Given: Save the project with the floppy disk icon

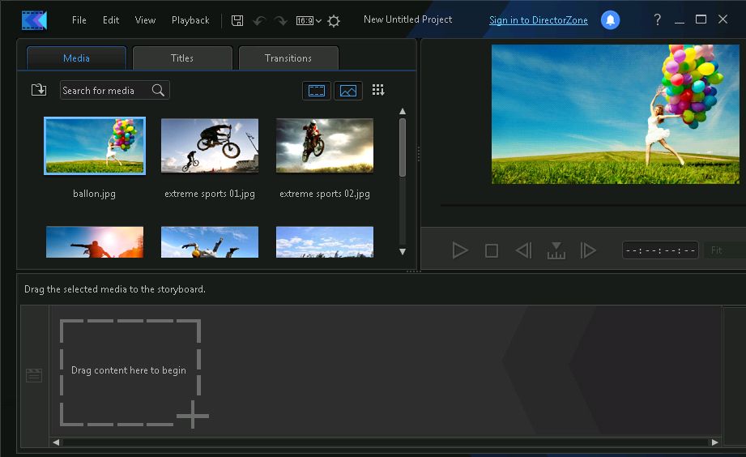Looking at the screenshot, I should (x=237, y=20).
